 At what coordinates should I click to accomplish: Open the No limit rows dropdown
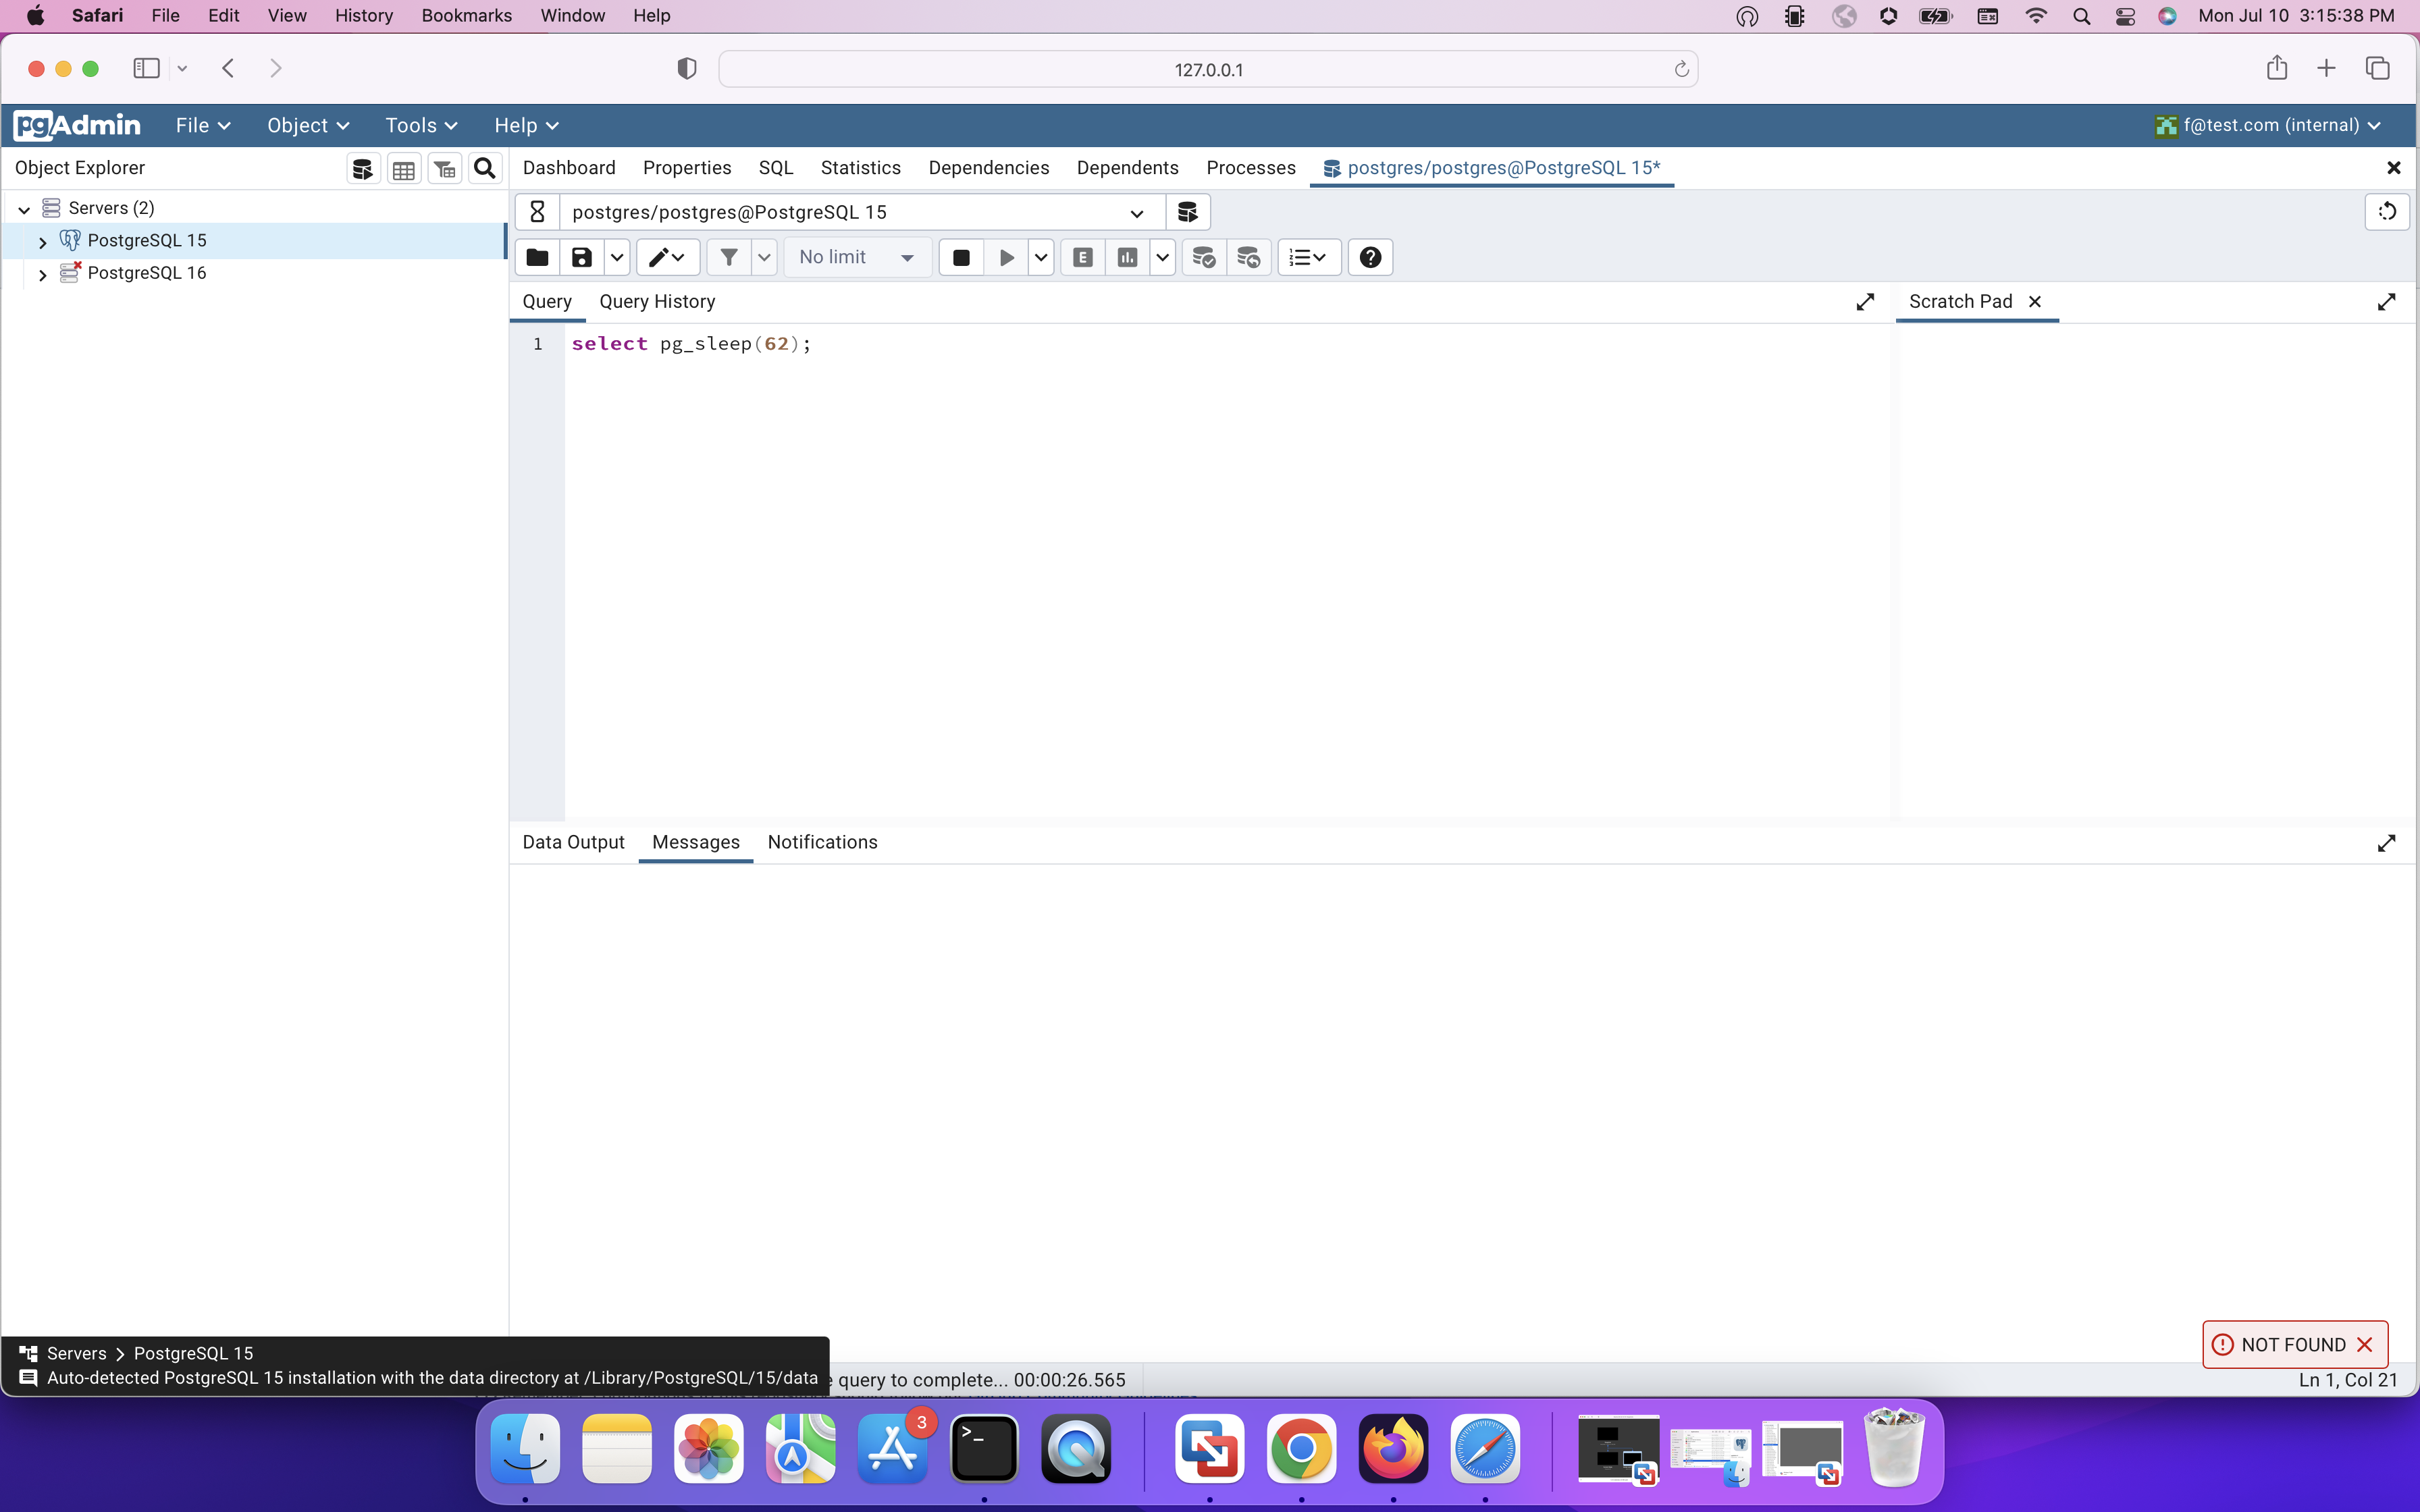pos(857,257)
